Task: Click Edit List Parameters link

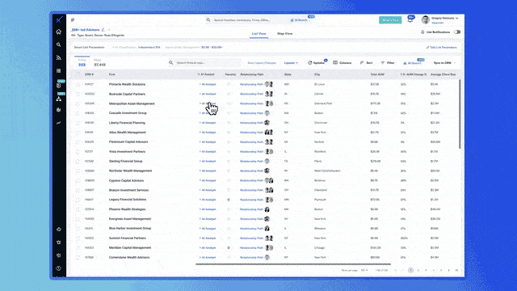Action: 442,48
